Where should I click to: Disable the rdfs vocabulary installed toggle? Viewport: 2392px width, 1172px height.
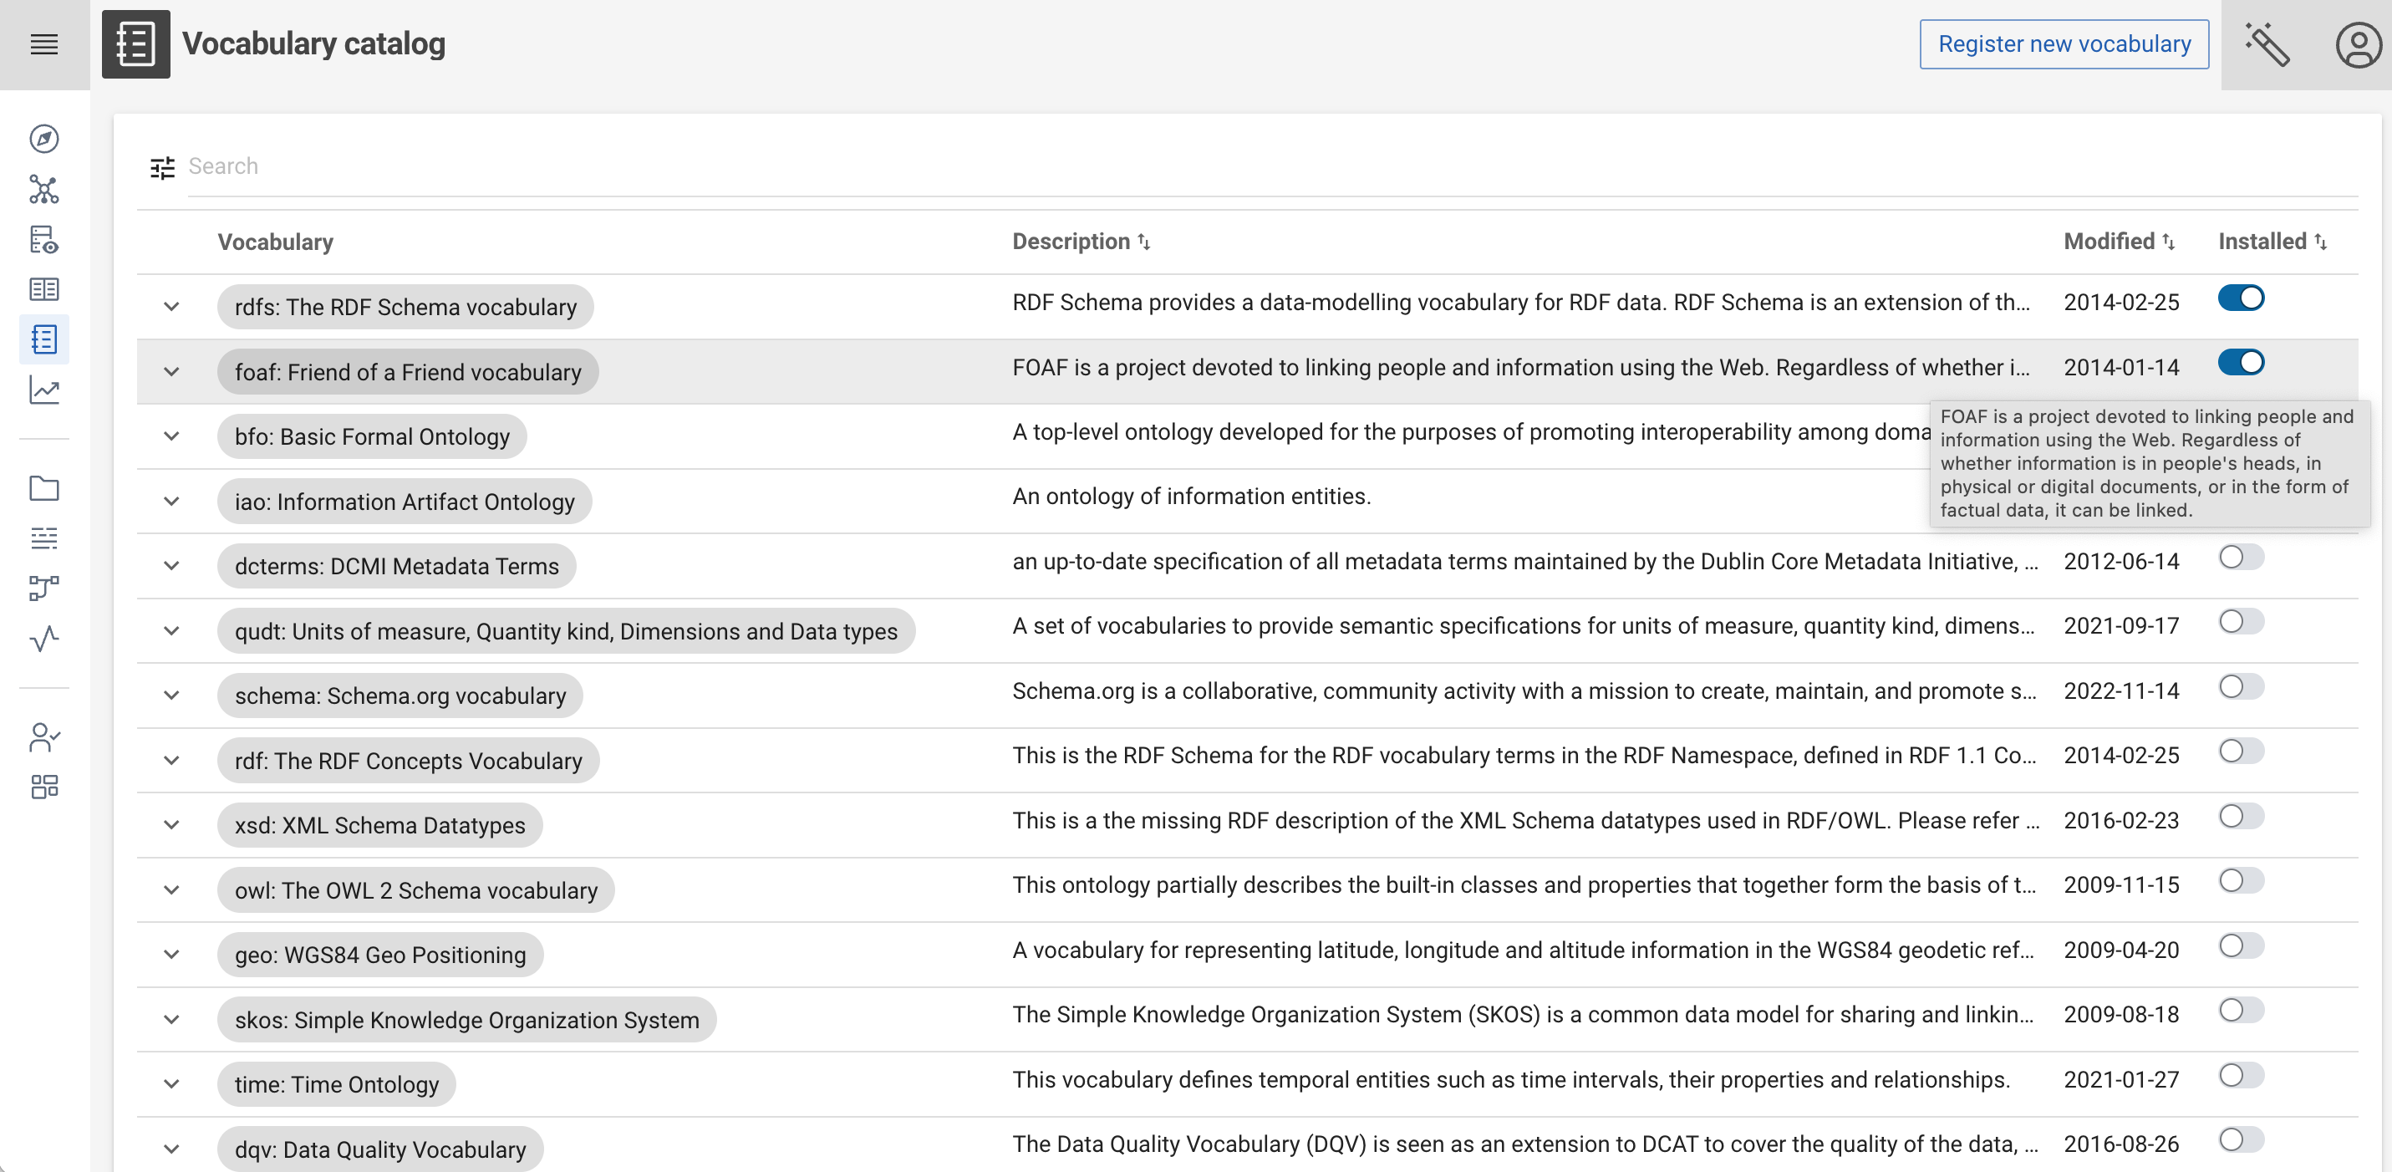[2241, 298]
